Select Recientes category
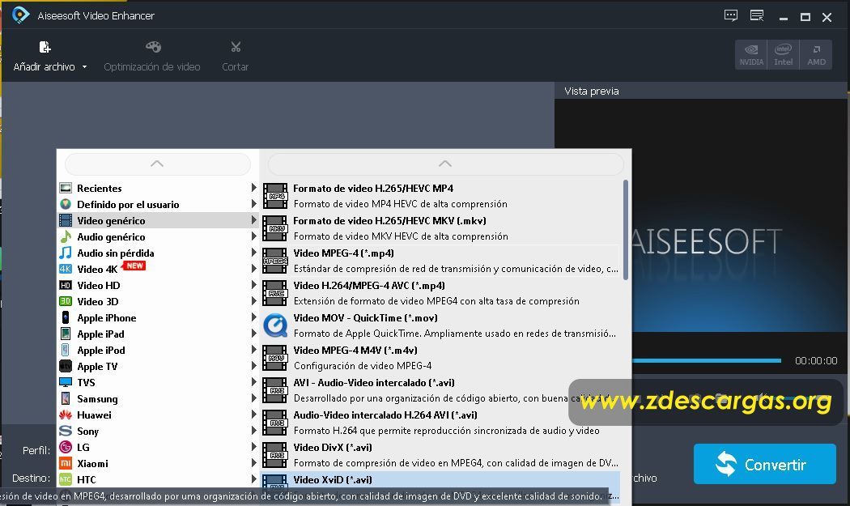The image size is (850, 506). click(x=157, y=188)
